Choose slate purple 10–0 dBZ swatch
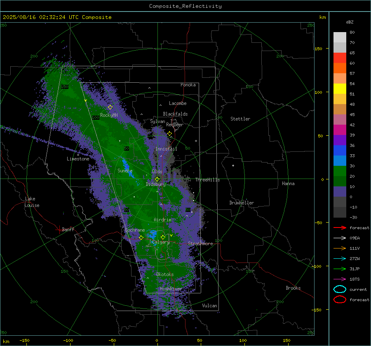The width and height of the screenshot is (371, 346). (x=340, y=192)
